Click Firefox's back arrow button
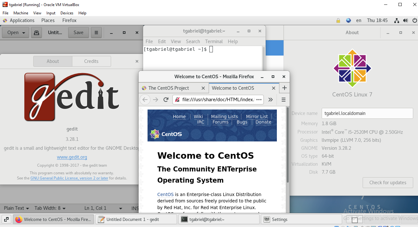Image resolution: width=418 pixels, height=227 pixels. coord(145,100)
